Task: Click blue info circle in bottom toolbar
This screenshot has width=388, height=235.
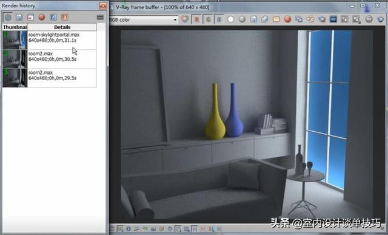Action: (x=129, y=229)
